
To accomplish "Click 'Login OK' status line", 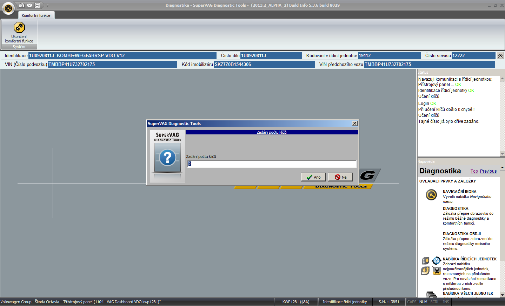I will tap(427, 104).
